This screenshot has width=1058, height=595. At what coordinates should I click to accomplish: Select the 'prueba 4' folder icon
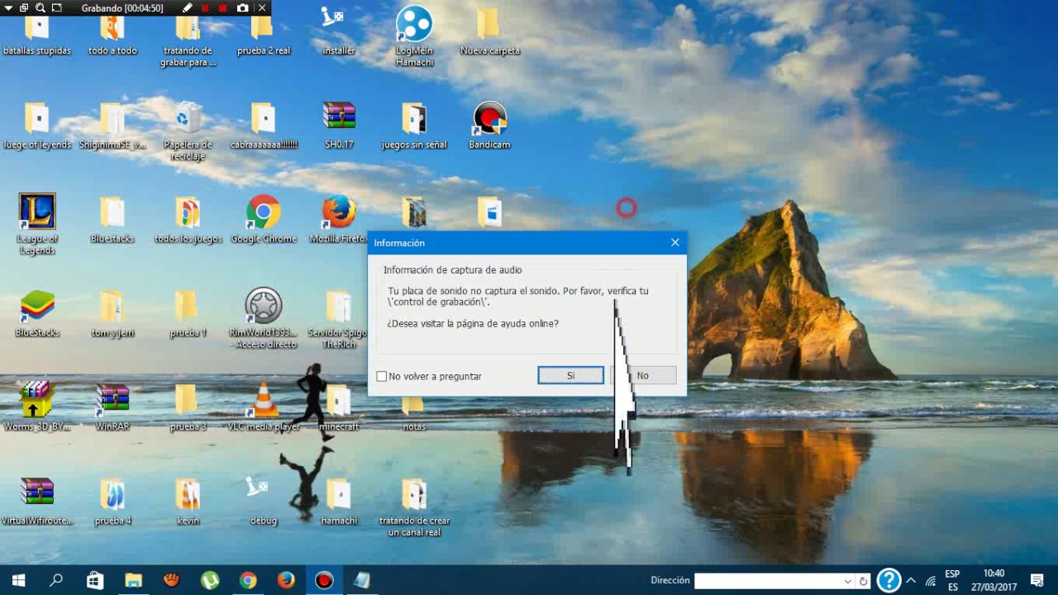coord(112,502)
